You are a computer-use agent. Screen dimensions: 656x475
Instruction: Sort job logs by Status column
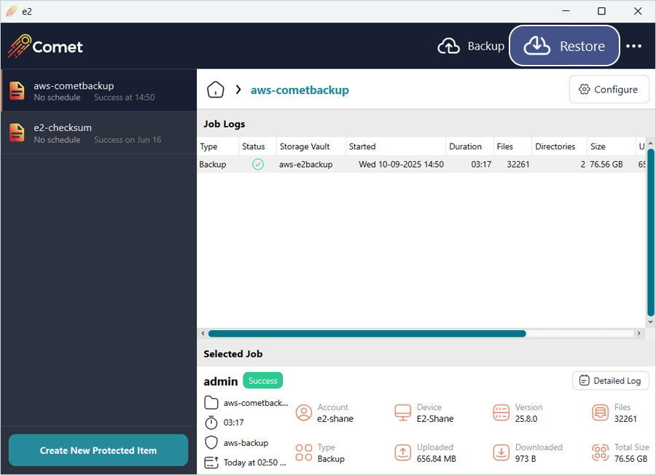257,146
